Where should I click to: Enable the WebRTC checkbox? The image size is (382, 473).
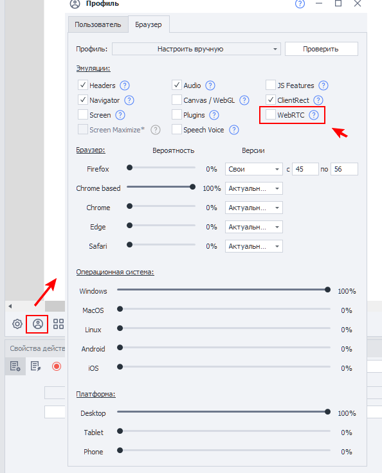click(270, 114)
